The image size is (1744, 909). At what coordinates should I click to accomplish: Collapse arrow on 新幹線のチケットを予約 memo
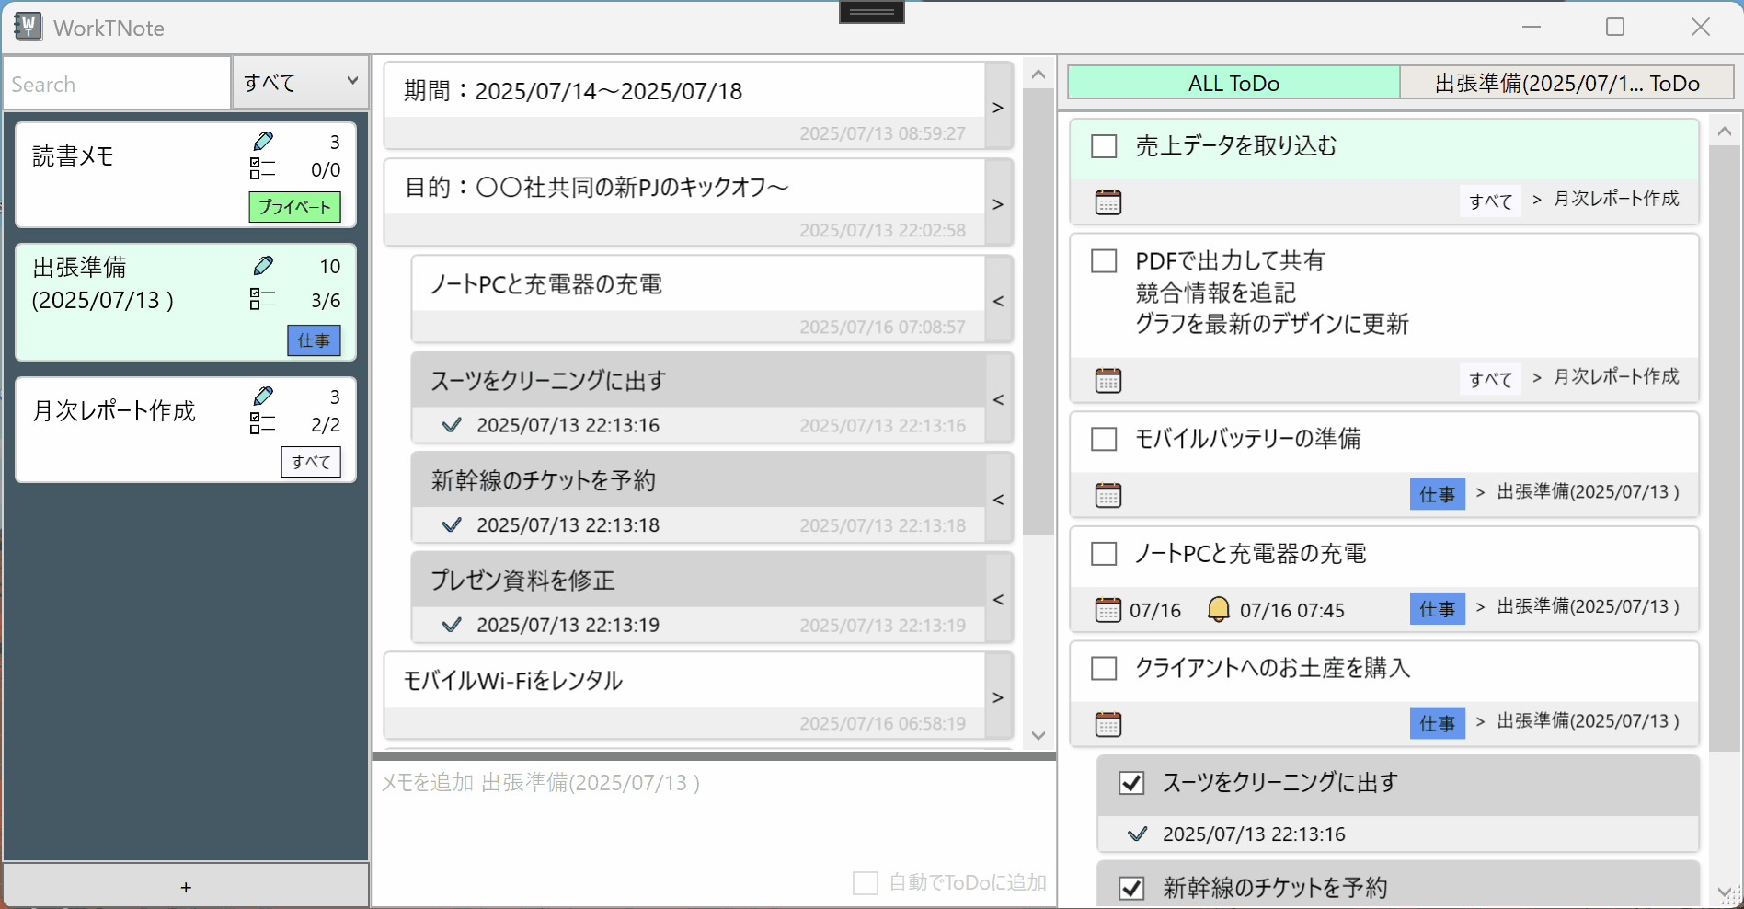[x=998, y=499]
